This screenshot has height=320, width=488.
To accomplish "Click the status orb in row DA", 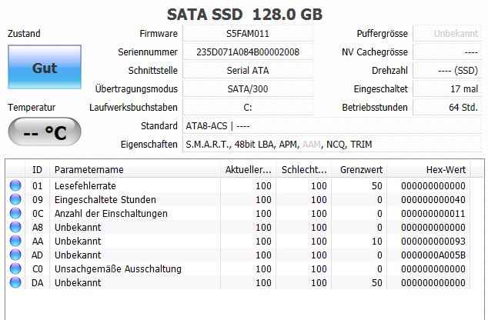I will pos(15,282).
